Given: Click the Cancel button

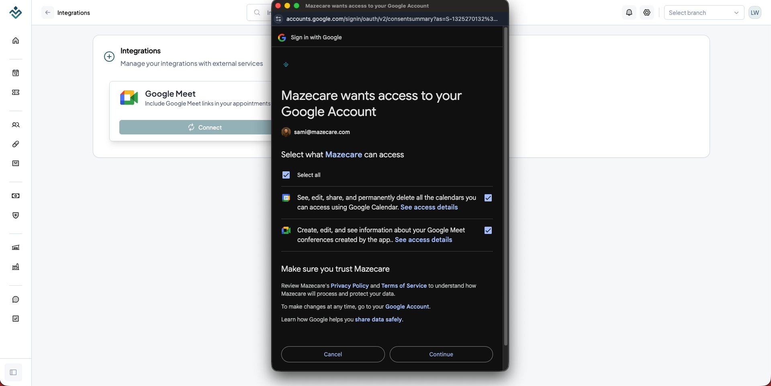Looking at the screenshot, I should click(333, 354).
